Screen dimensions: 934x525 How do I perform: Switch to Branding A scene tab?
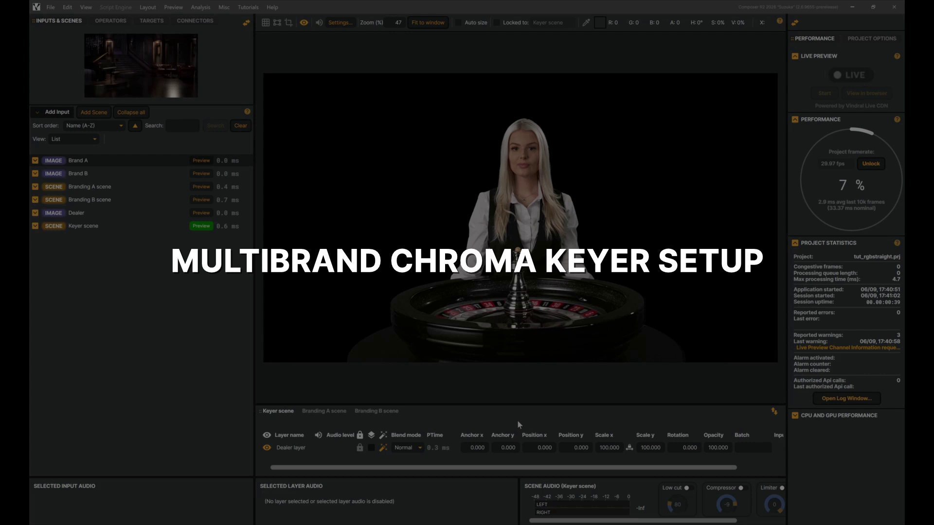click(x=324, y=411)
